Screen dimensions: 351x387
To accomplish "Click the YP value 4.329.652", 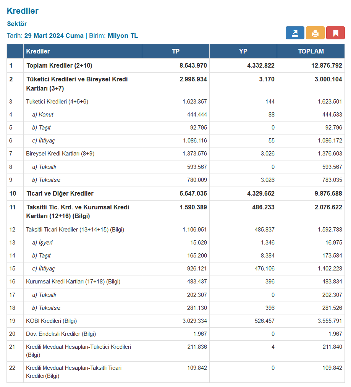I will pos(261,193).
